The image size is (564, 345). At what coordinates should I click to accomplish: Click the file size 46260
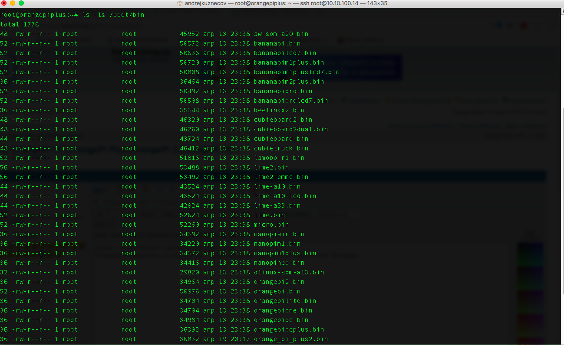189,129
